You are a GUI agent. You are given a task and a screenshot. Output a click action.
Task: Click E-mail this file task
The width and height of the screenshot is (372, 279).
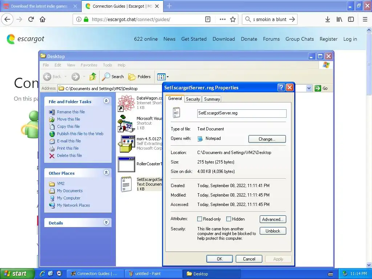(x=69, y=141)
